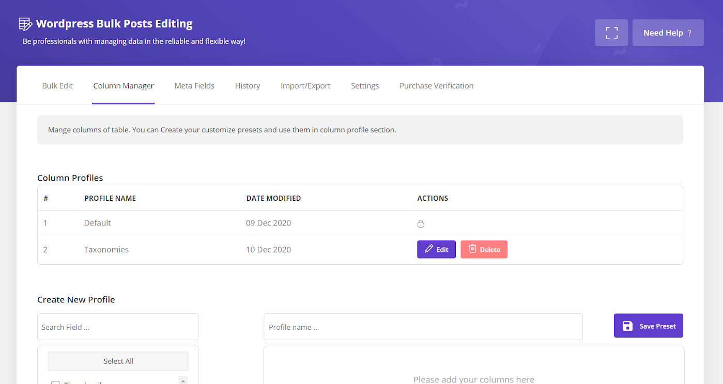Click the lock icon in Default row
This screenshot has height=384, width=723.
pos(421,223)
